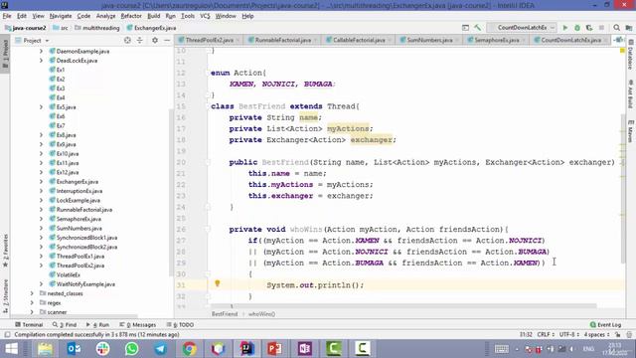This screenshot has width=636, height=358.
Task: Open the TODO tool window
Action: click(180, 325)
